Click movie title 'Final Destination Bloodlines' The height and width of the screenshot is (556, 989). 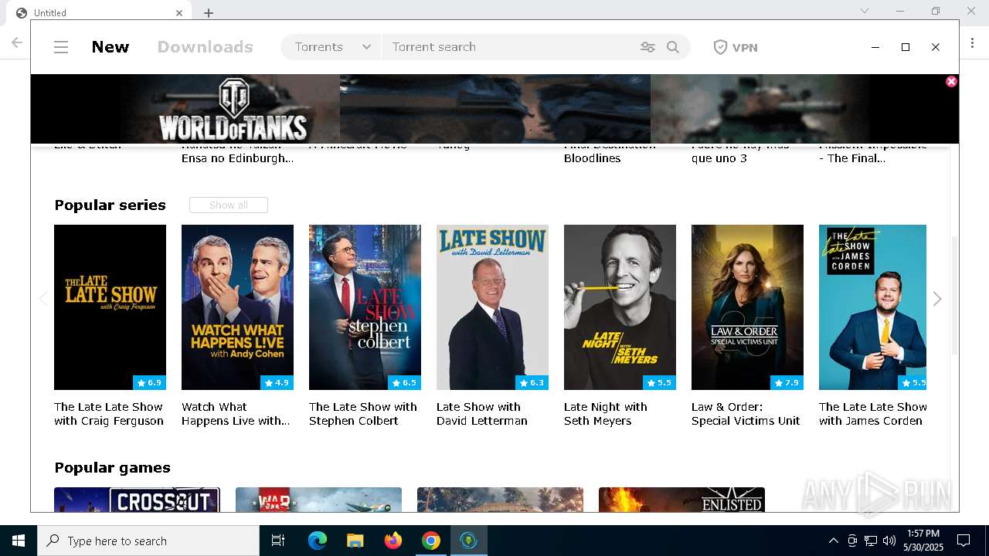coord(610,151)
